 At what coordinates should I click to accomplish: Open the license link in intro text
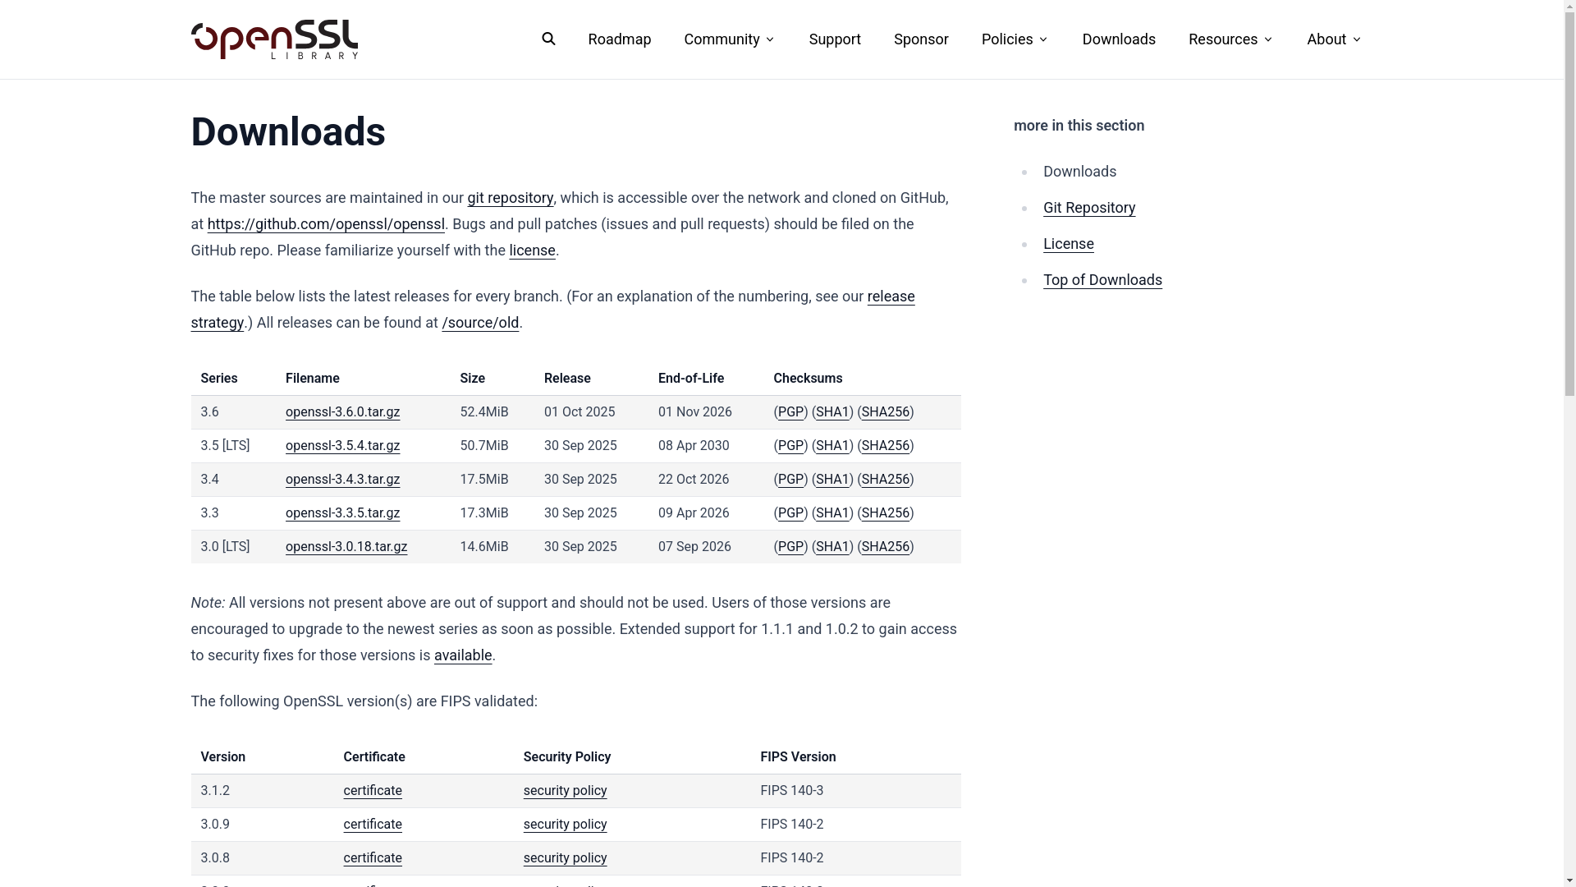(532, 250)
